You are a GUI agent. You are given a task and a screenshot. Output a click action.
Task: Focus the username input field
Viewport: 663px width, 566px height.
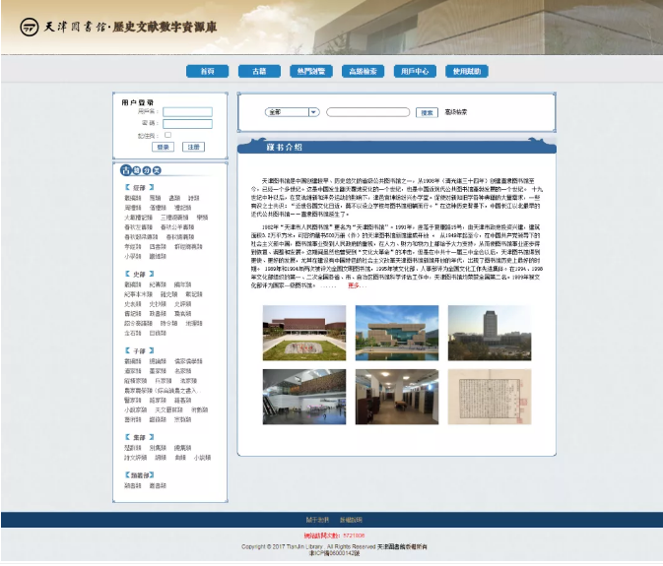coord(187,111)
